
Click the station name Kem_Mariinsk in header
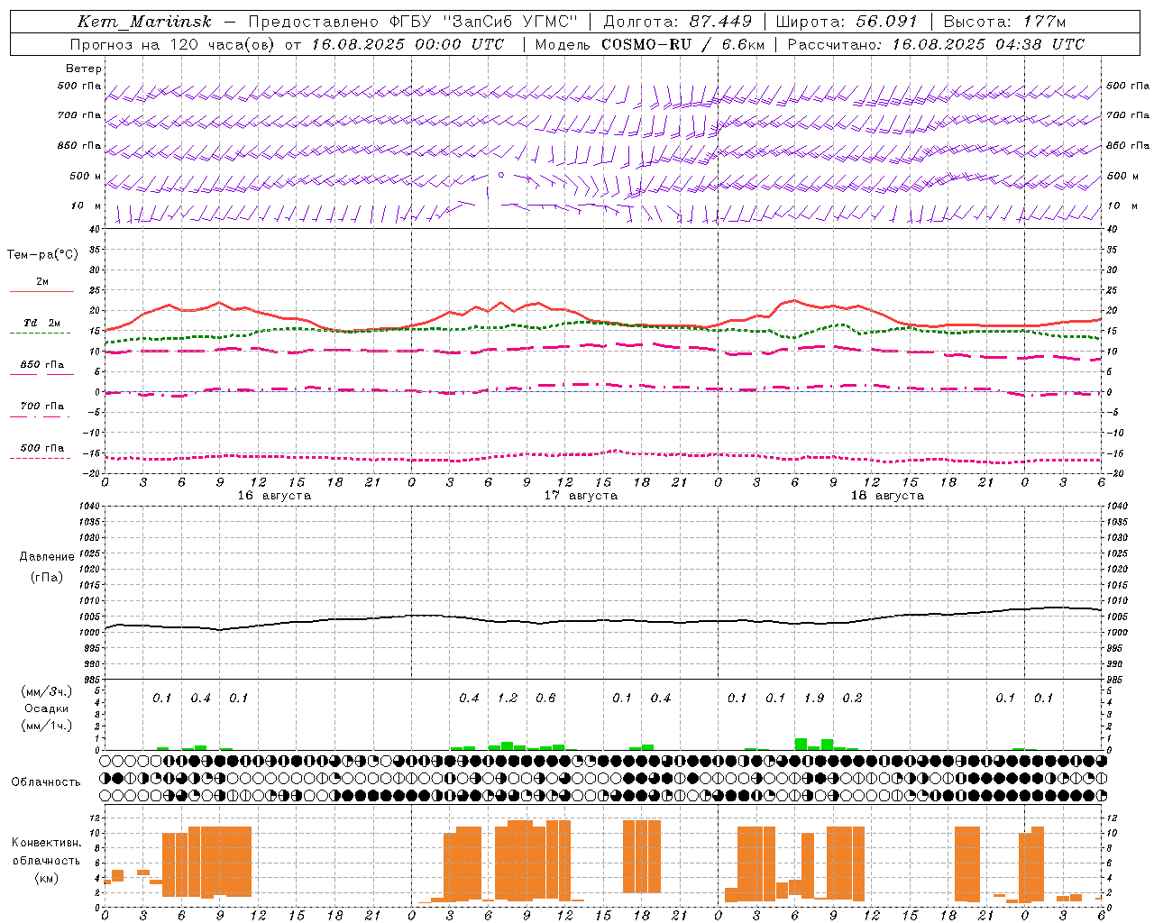point(144,22)
